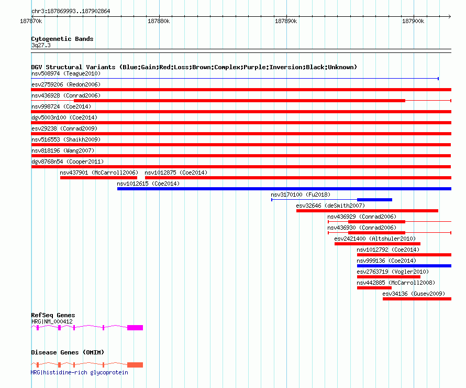This screenshot has width=466, height=388.
Task: Select the nsv1012615 (Coe2014) gain label
Action: 148,184
